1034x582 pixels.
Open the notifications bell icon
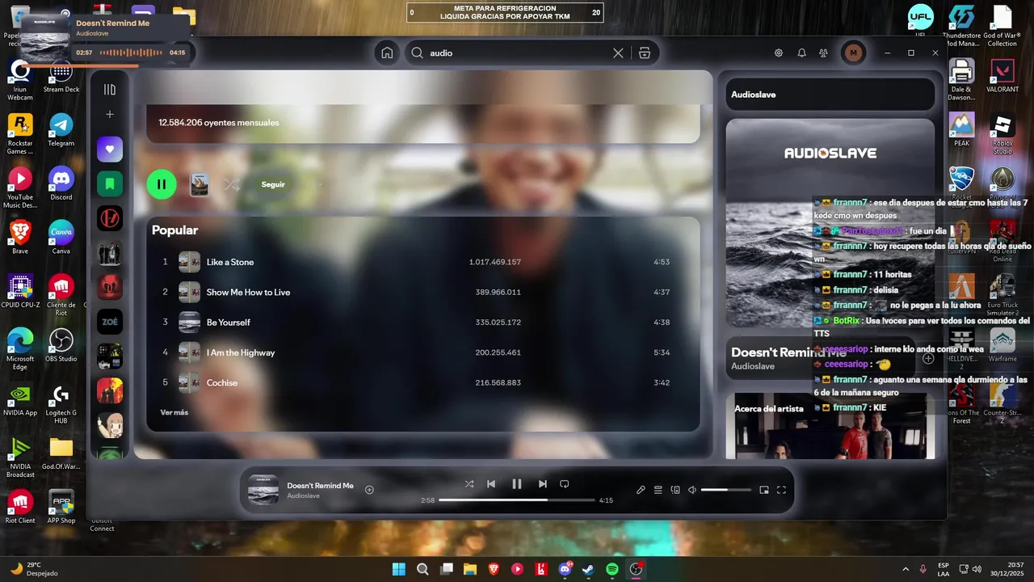tap(801, 53)
